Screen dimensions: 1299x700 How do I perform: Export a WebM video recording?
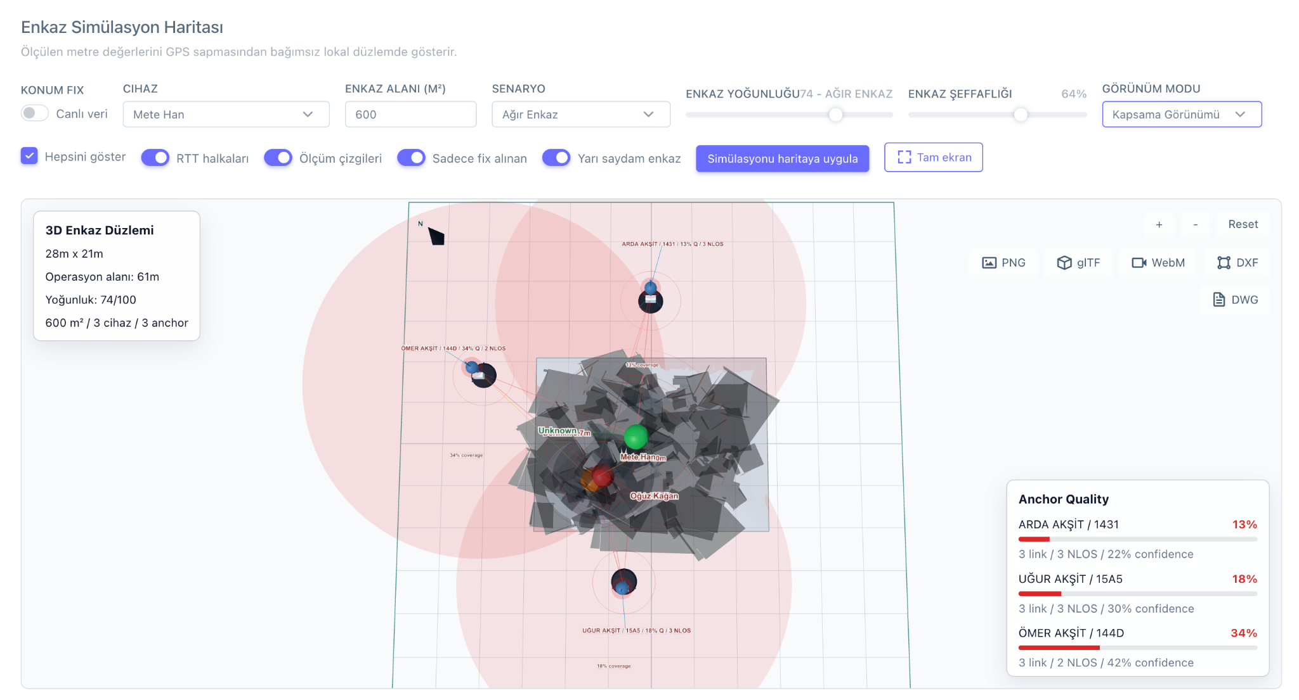(1158, 263)
